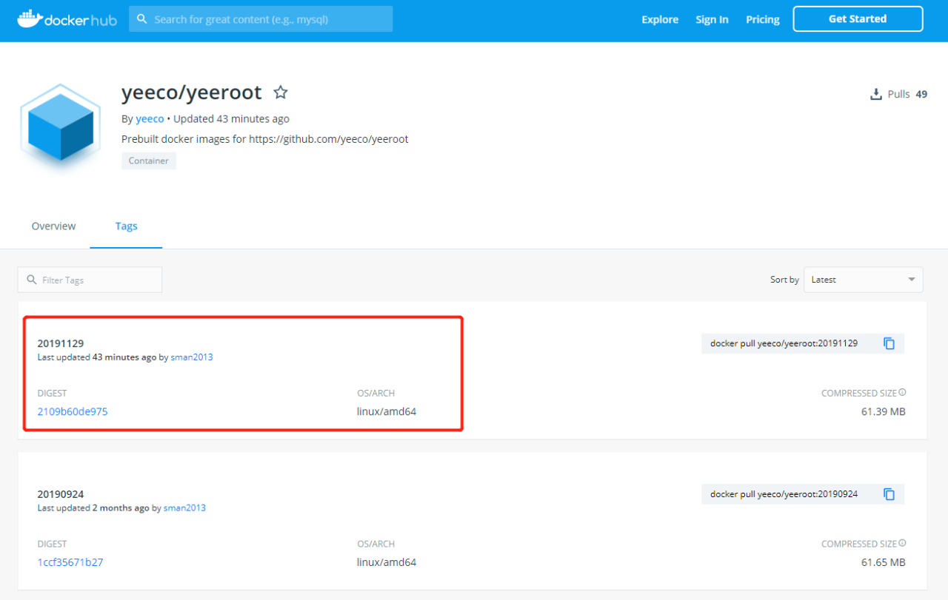Select the Tags tab

tap(126, 226)
